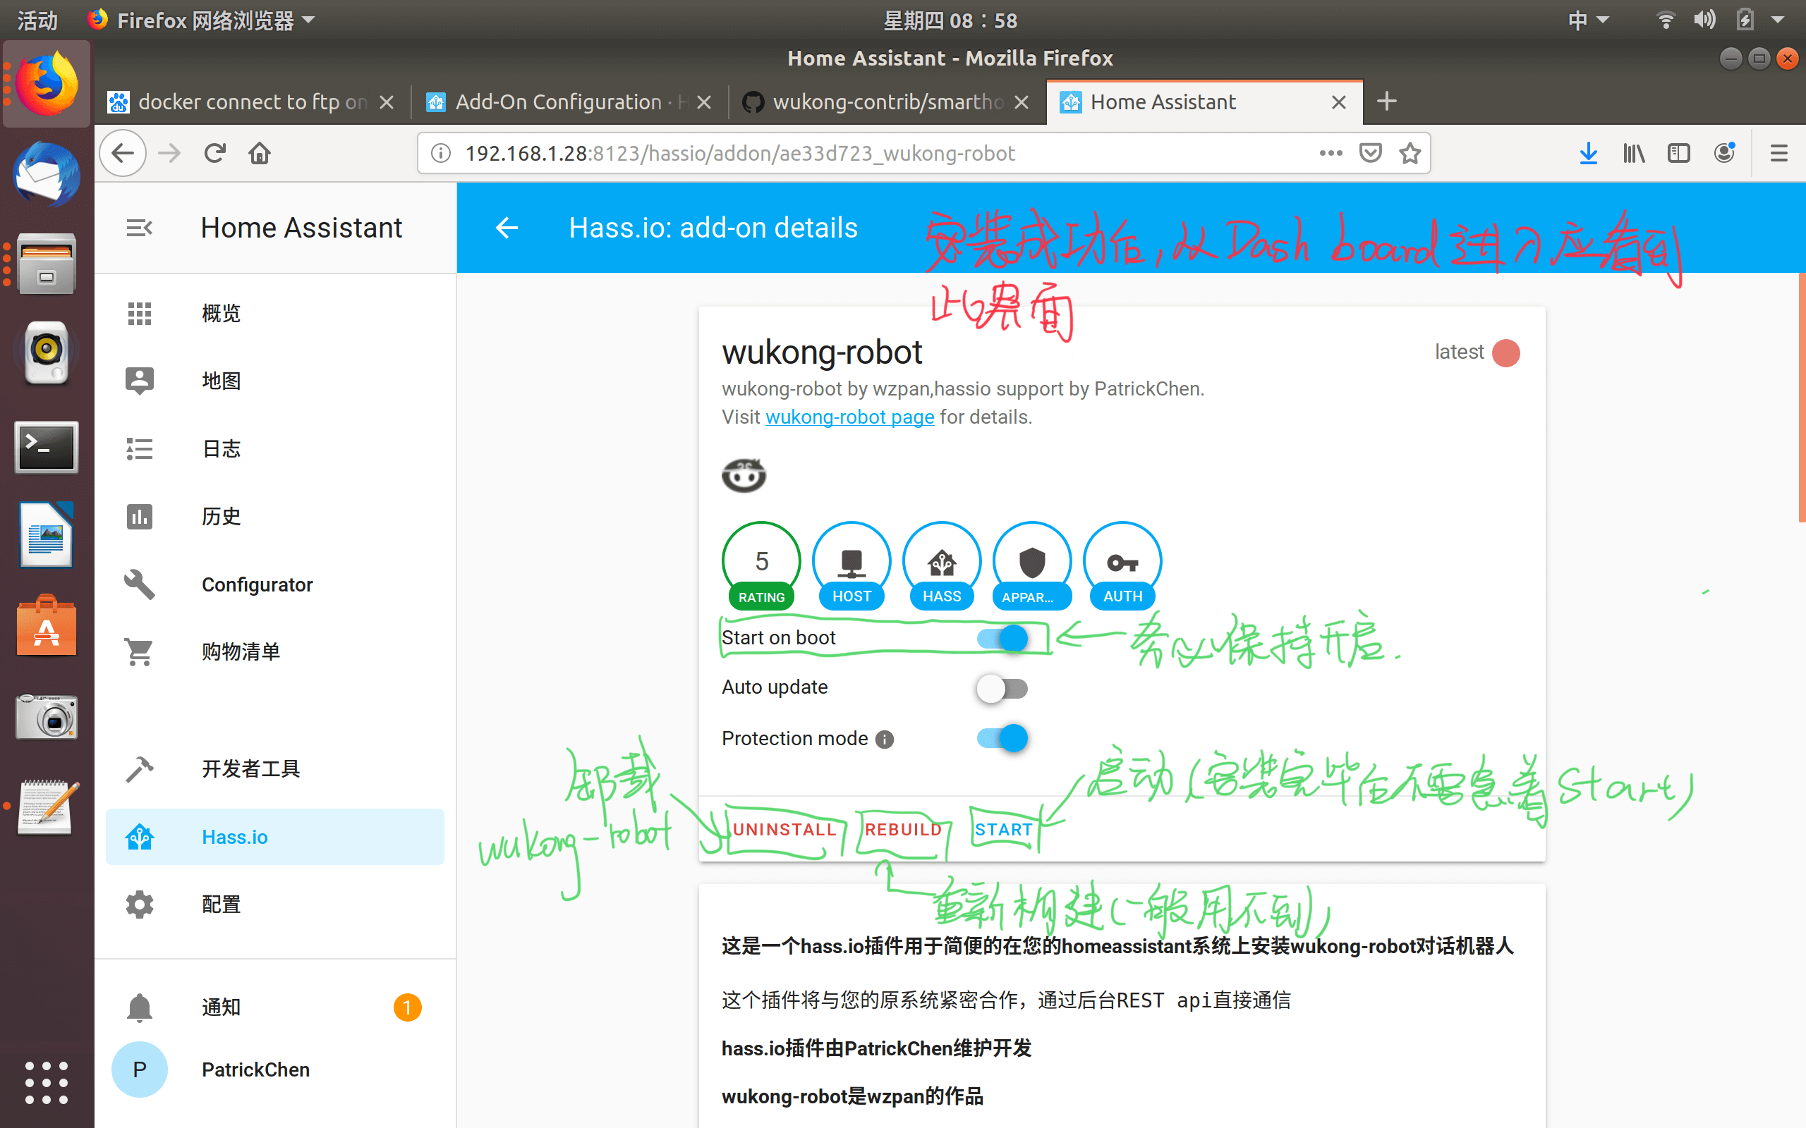Open the wukong-robot page link
Screen dimensions: 1806x1128
coord(849,417)
